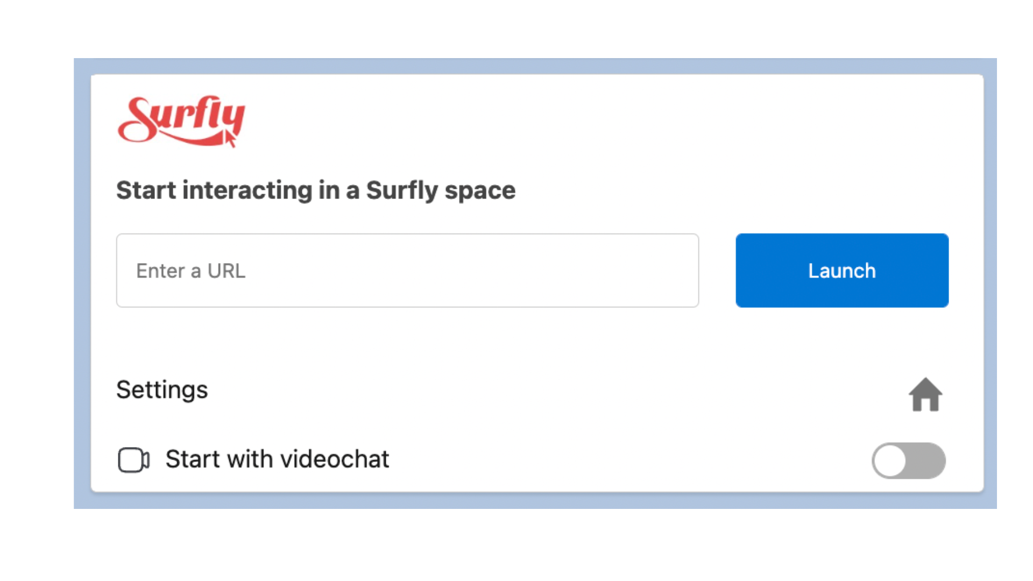Click the Surfly logo

click(181, 121)
